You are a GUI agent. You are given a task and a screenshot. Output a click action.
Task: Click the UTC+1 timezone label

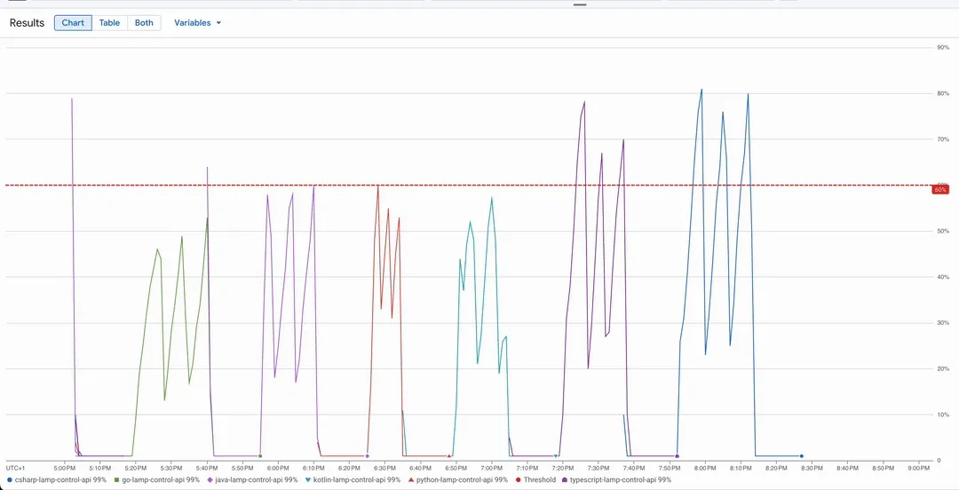15,468
